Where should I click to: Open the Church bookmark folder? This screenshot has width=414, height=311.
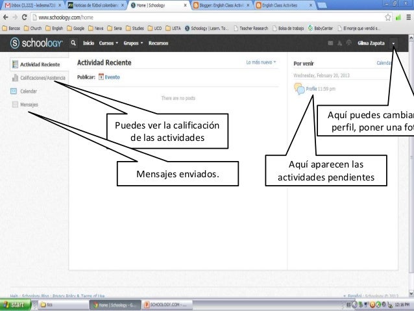pyautogui.click(x=32, y=29)
